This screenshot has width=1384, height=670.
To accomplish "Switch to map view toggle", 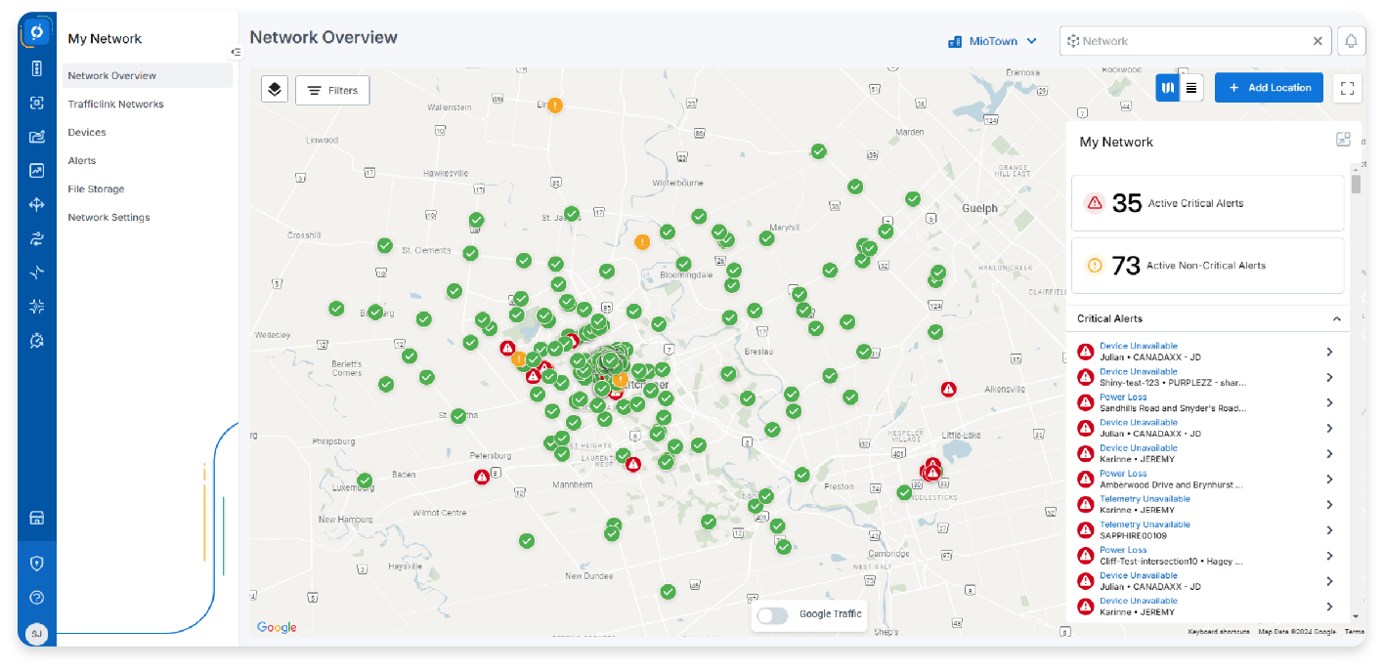I will (x=1168, y=88).
